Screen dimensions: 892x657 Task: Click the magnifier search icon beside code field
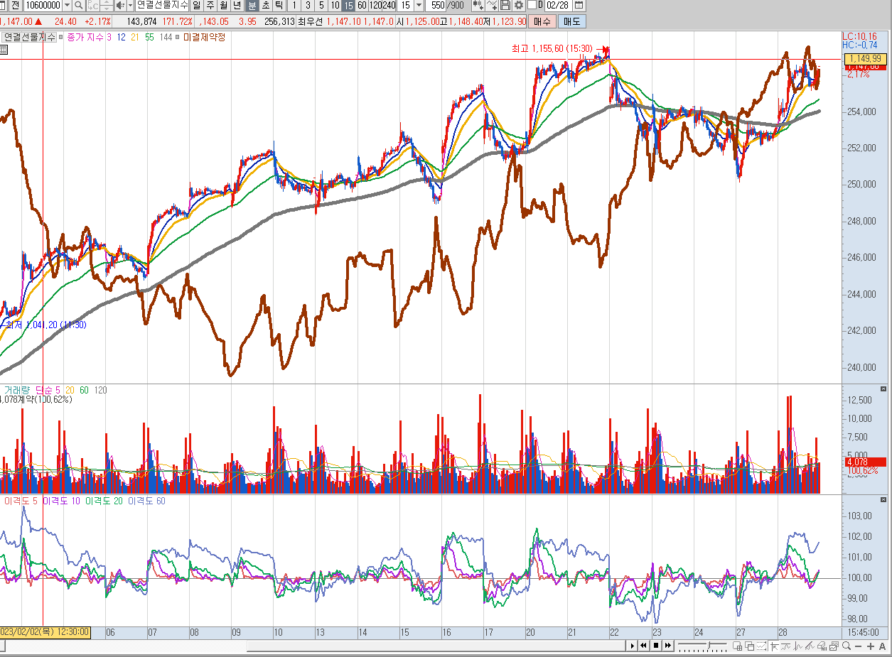click(78, 6)
